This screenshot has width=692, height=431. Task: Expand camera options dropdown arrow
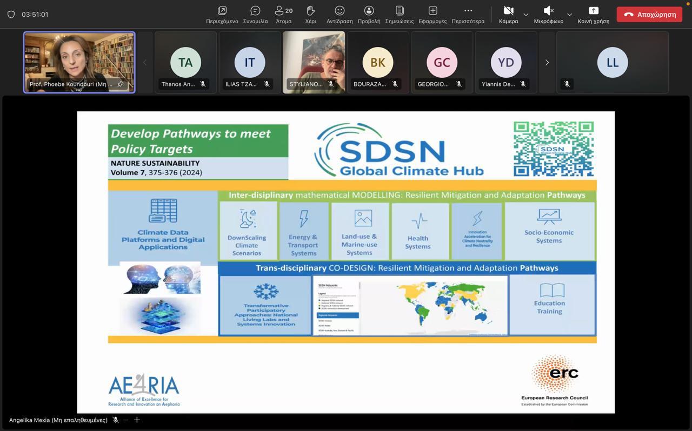[x=525, y=15]
